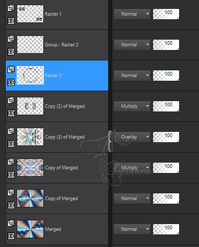The width and height of the screenshot is (199, 247).
Task: Click the layer type icon of the bottom Merged layer
Action: [11, 223]
